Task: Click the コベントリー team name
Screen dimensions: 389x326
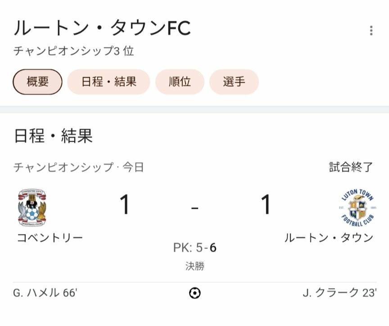Action: 50,238
